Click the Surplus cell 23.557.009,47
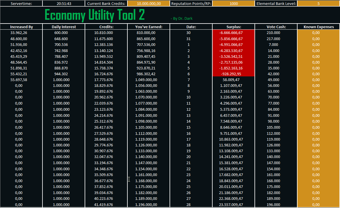 [231, 205]
